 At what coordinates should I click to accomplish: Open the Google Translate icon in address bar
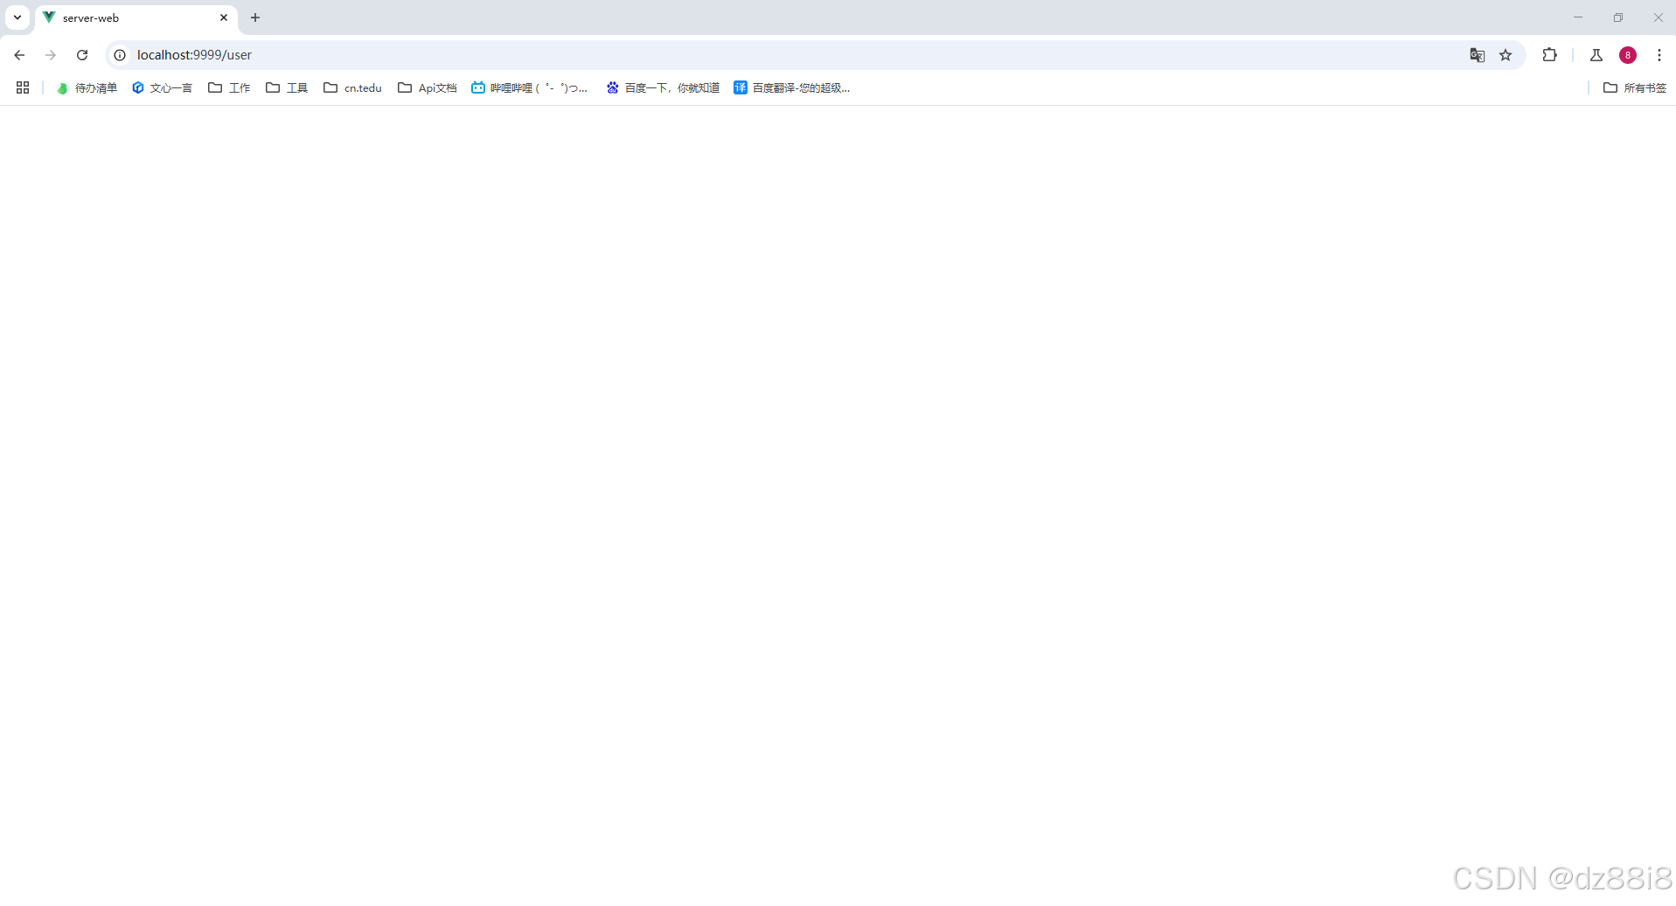point(1477,54)
